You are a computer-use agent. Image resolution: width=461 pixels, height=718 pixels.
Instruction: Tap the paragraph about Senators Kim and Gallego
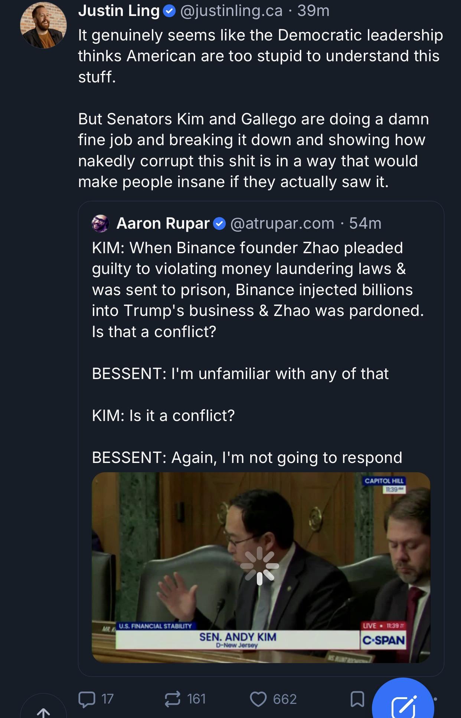pos(253,150)
